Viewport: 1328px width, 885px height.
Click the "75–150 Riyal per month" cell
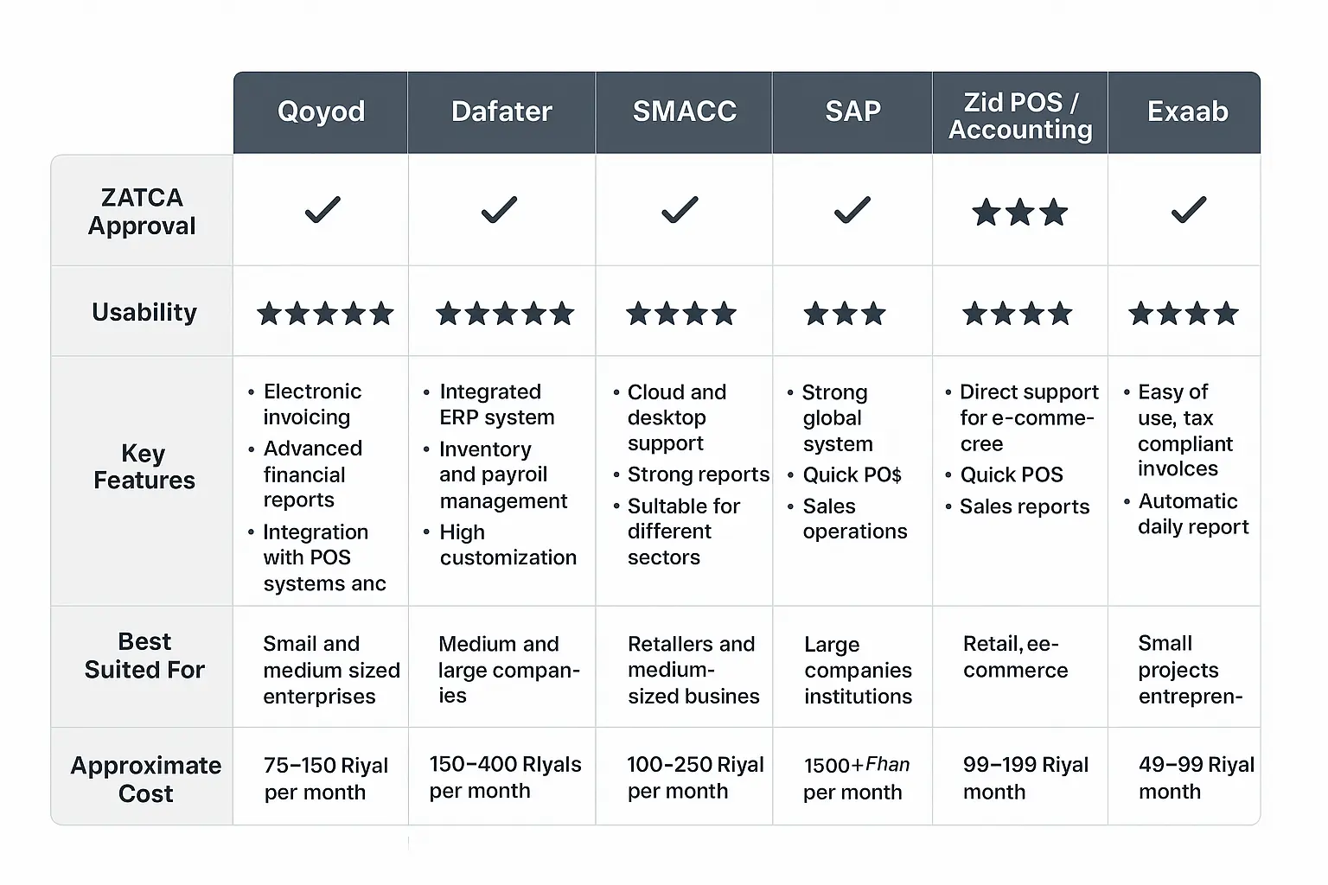[x=325, y=779]
